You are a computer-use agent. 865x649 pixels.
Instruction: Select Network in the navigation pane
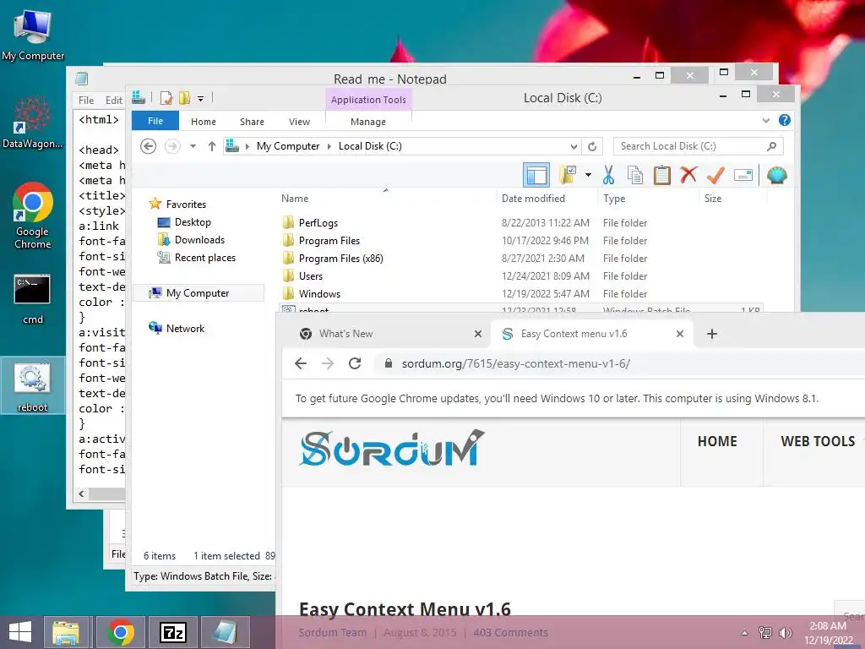185,329
